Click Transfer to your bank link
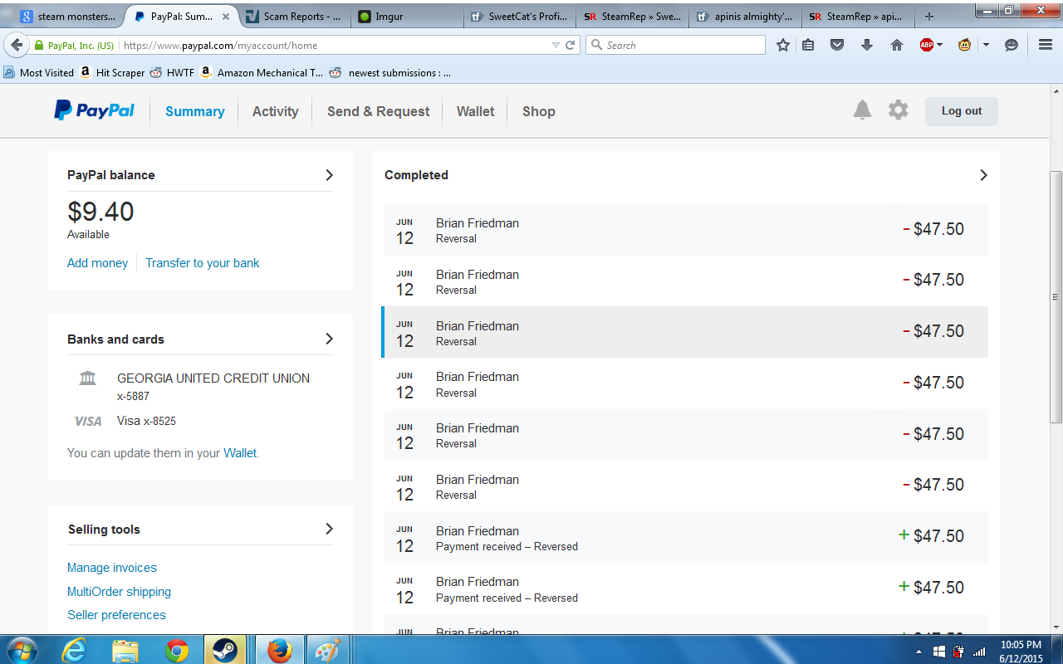 202,263
